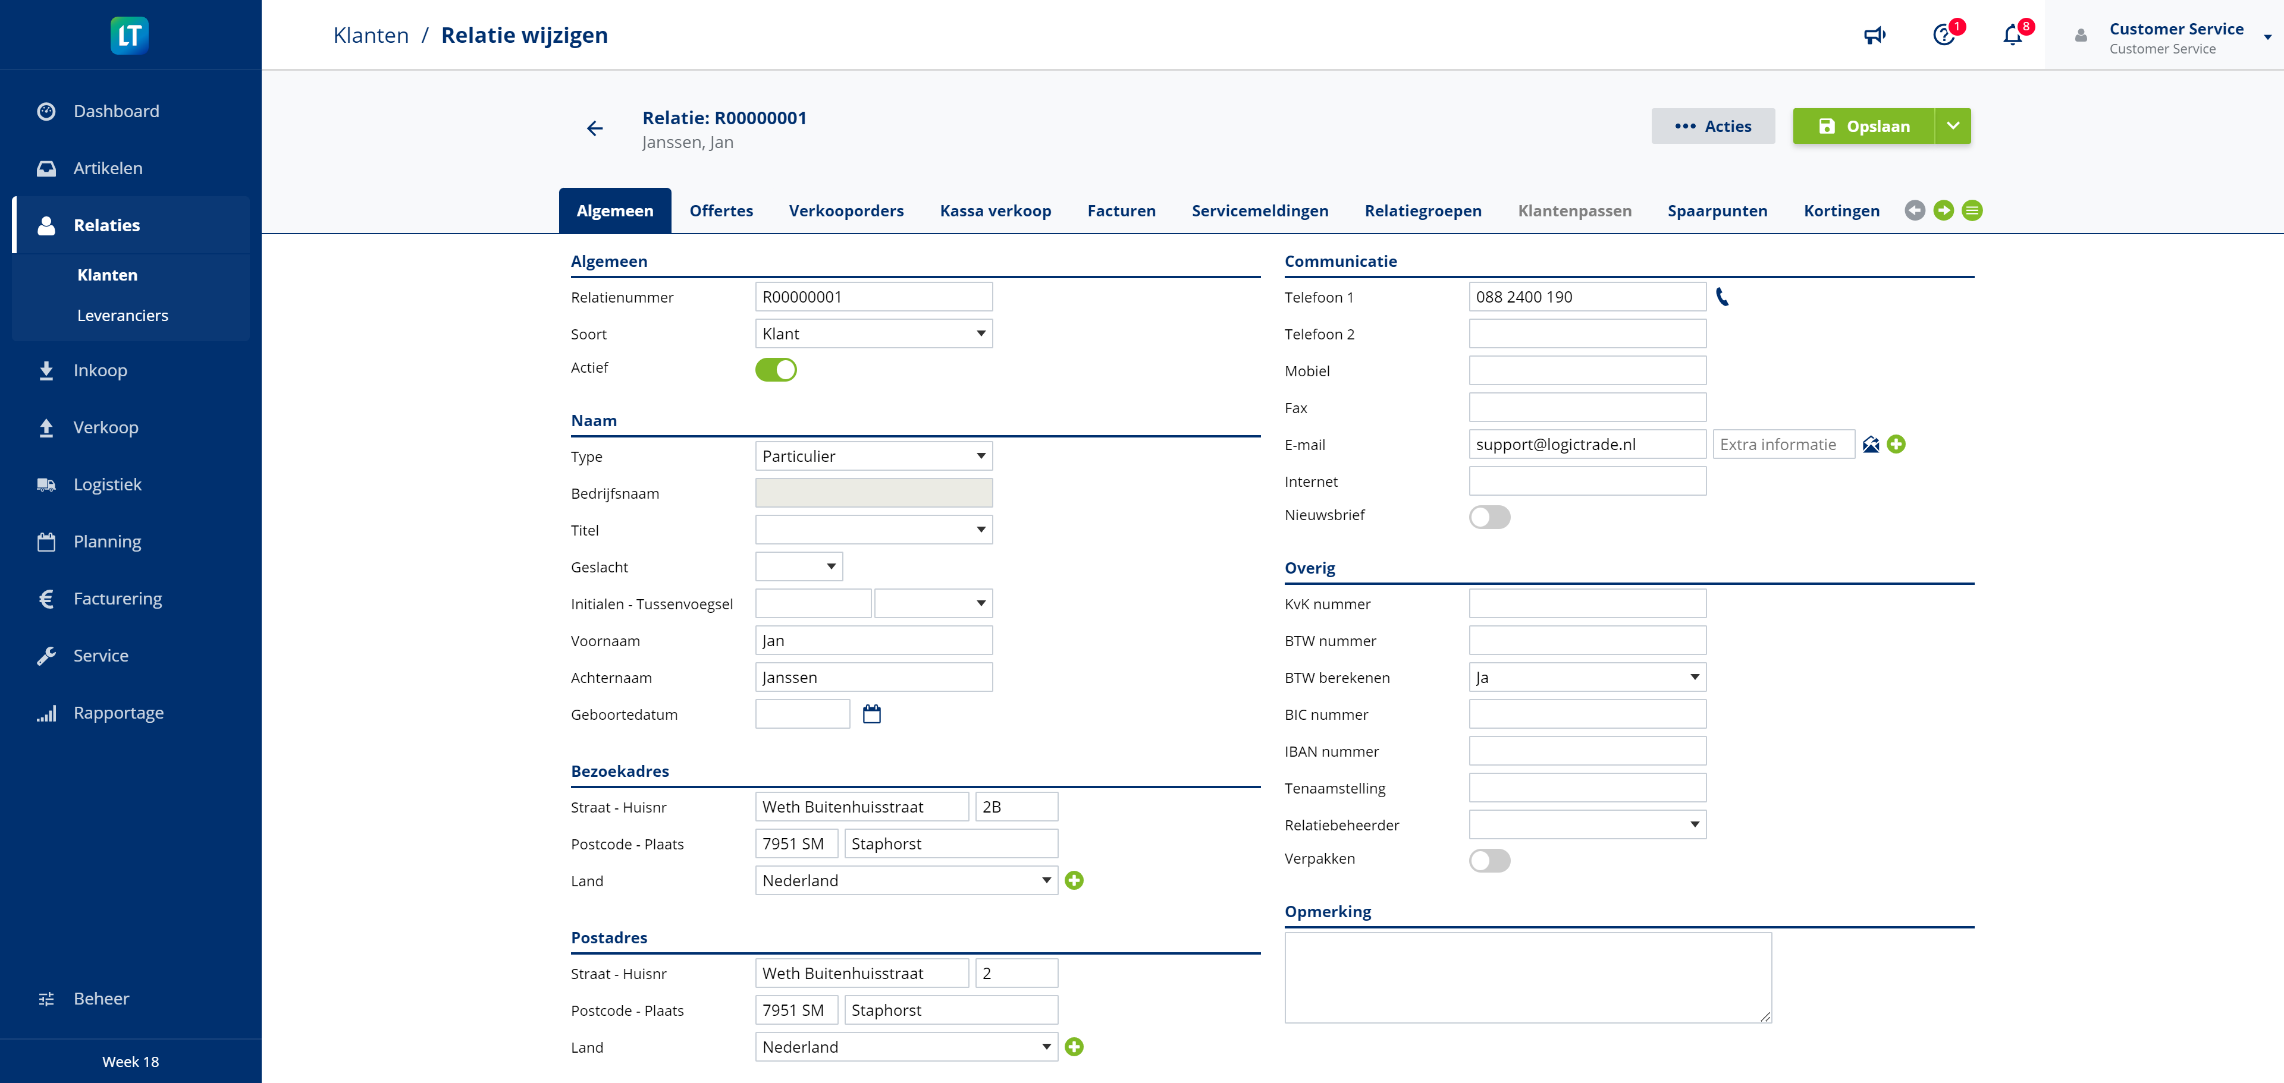Image resolution: width=2284 pixels, height=1083 pixels.
Task: Switch to the Offertes tab
Action: pos(721,211)
